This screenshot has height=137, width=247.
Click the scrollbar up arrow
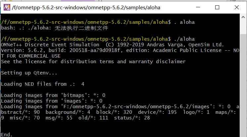[x=243, y=17]
